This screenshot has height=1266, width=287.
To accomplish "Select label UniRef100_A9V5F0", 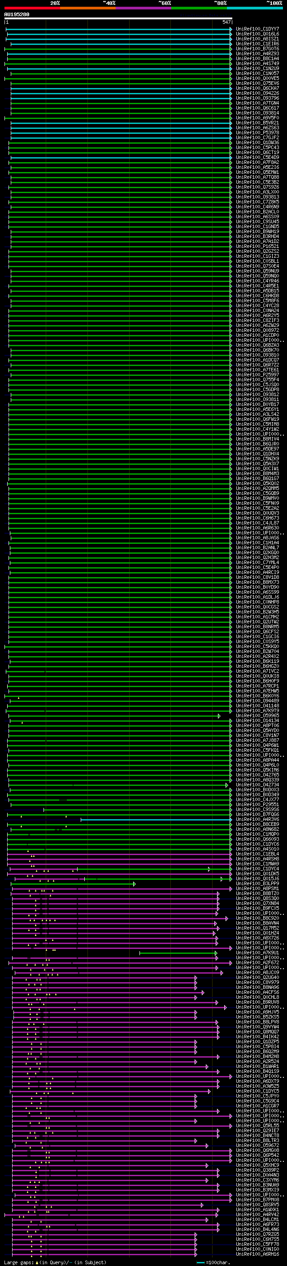I will [257, 118].
